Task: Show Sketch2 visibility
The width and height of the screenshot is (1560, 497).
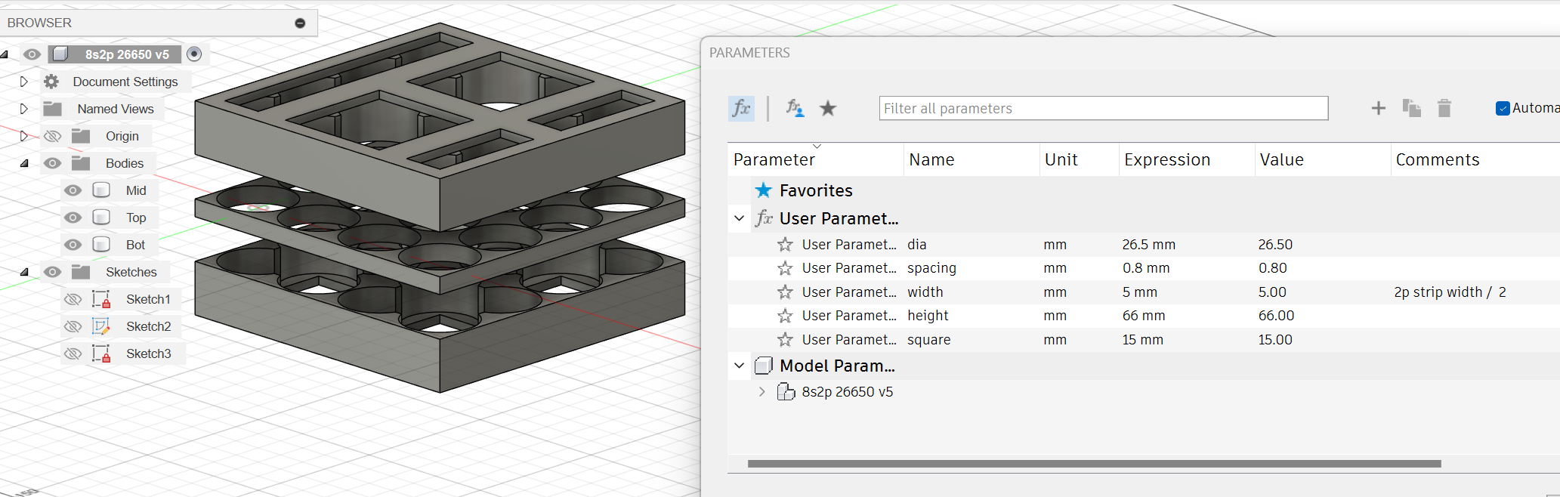Action: point(73,326)
